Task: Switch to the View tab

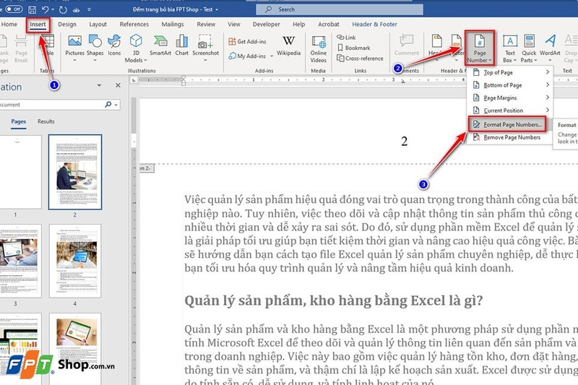Action: (x=233, y=25)
